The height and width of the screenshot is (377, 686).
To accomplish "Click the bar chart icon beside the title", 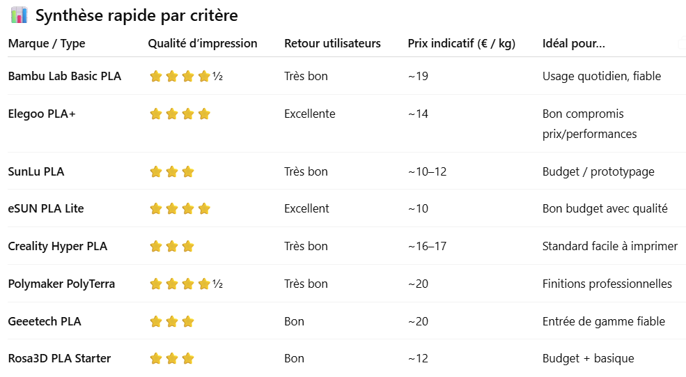I will (20, 15).
